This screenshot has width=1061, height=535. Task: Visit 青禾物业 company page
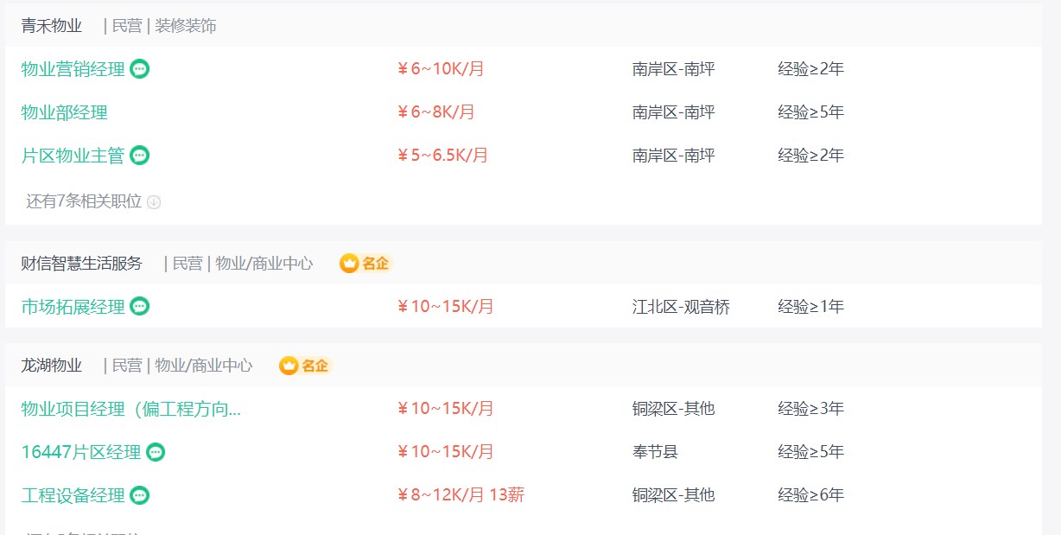(x=52, y=26)
